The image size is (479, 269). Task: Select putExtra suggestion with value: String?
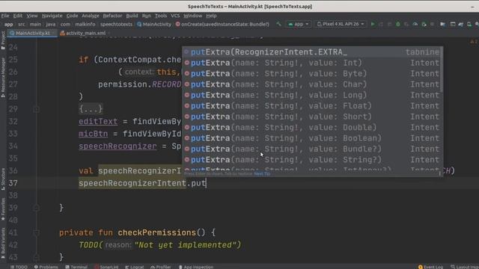pyautogui.click(x=311, y=160)
